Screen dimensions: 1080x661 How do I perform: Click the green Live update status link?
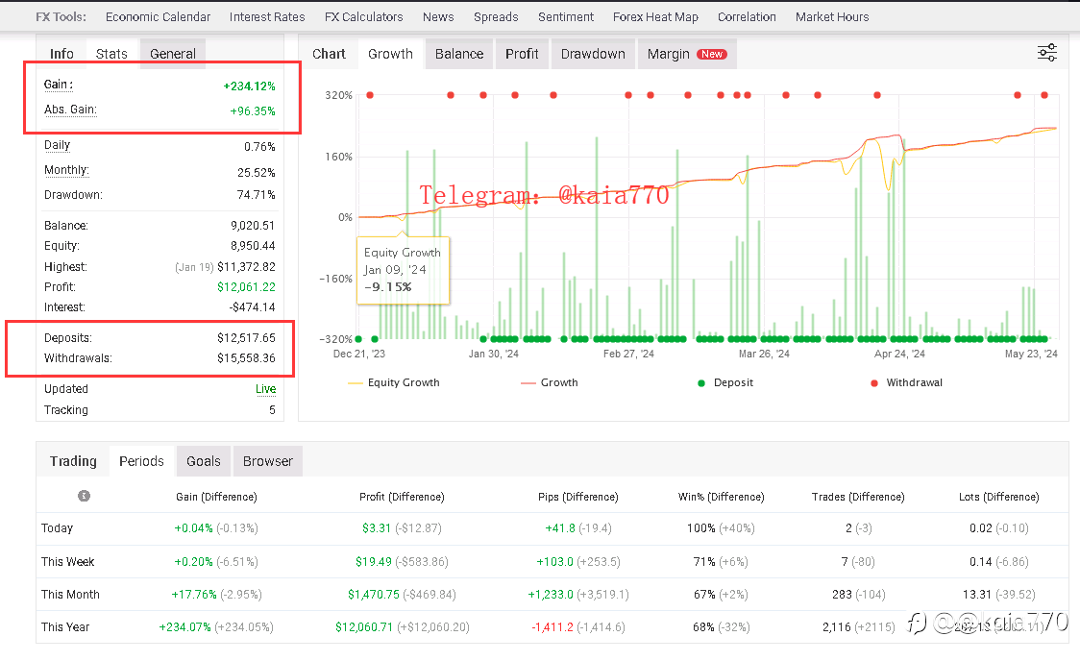pos(266,389)
